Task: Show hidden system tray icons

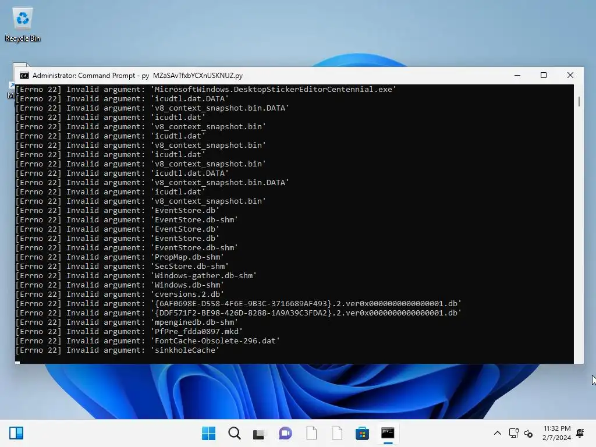Action: pos(497,433)
